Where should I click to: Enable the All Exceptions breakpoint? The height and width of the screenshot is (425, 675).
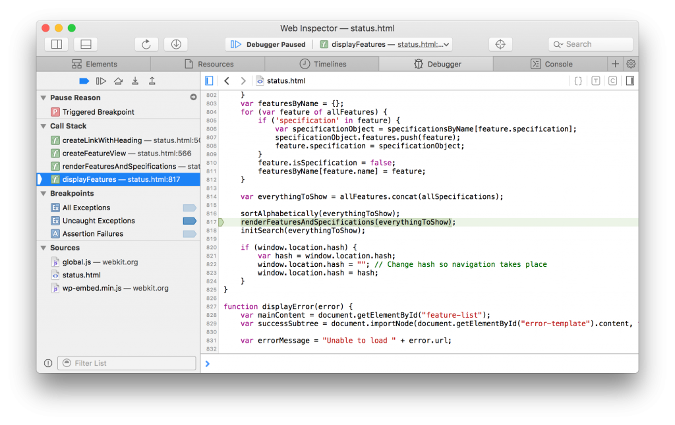[190, 208]
